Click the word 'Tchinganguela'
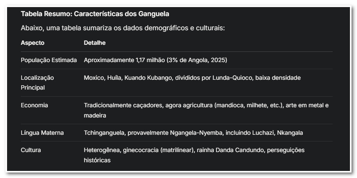 point(104,133)
